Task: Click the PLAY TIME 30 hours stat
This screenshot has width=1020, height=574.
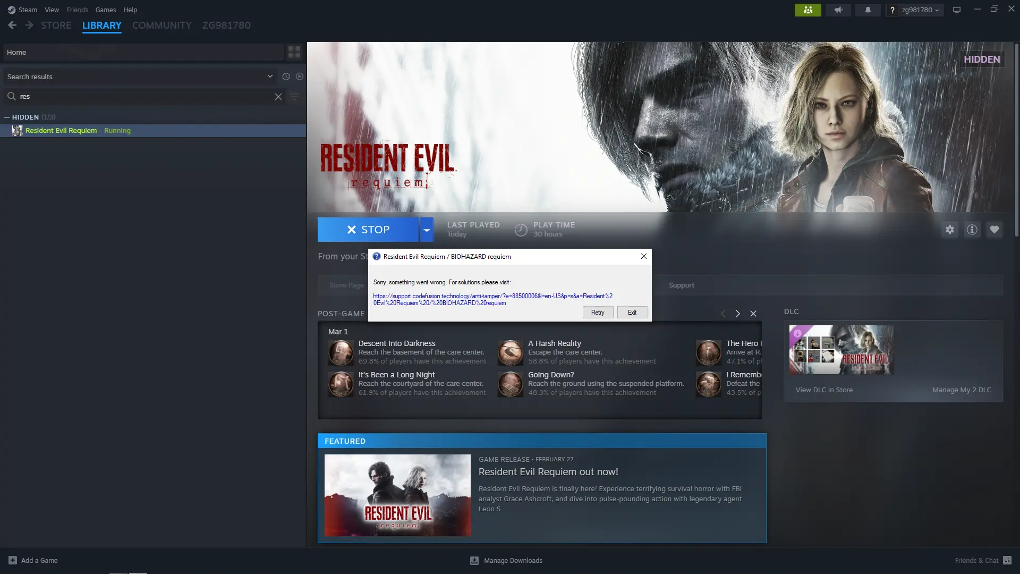Action: click(x=545, y=230)
